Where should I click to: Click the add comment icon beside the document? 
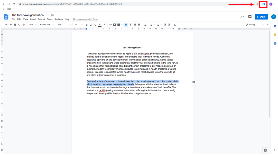click(x=194, y=82)
